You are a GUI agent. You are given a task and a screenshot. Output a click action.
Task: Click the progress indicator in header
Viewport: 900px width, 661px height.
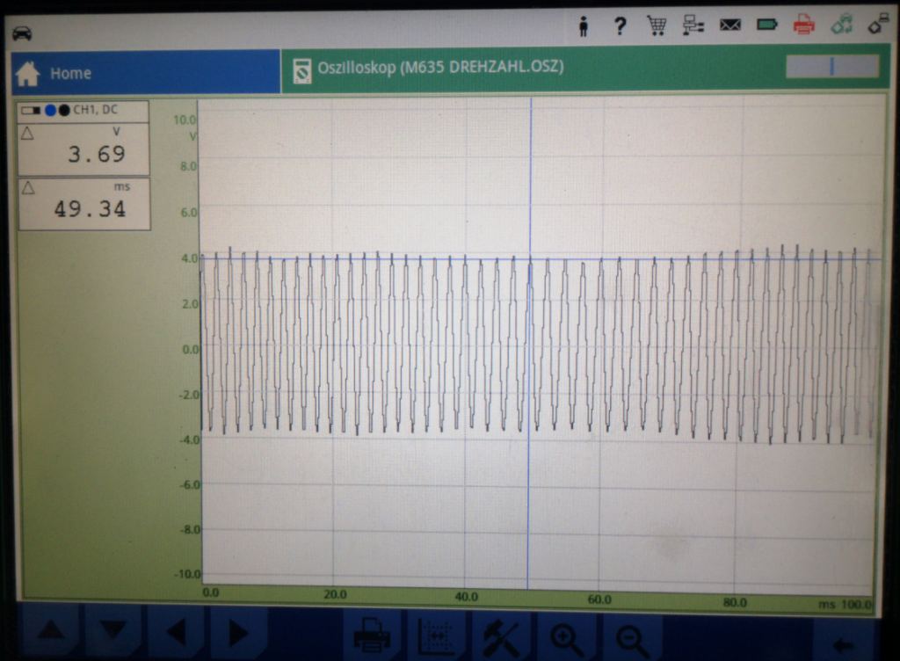831,67
